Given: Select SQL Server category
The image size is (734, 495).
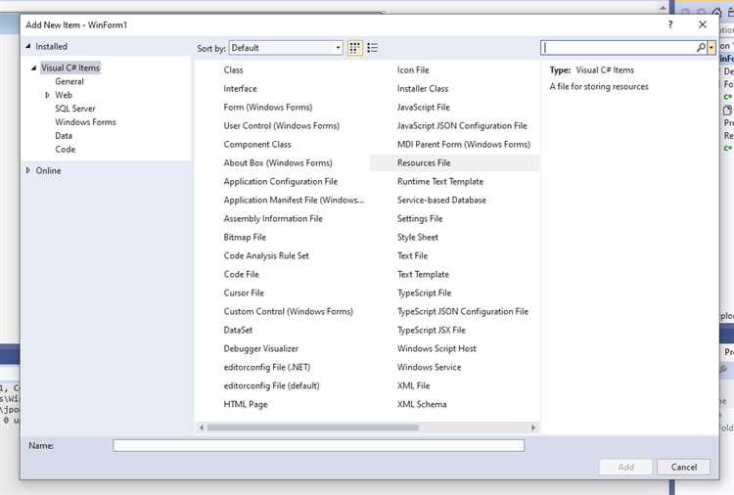Looking at the screenshot, I should tap(75, 109).
